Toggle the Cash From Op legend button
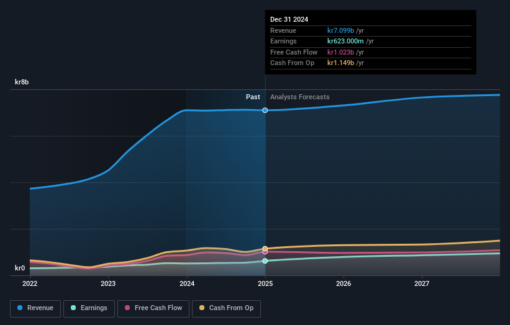The width and height of the screenshot is (510, 325). (x=226, y=308)
